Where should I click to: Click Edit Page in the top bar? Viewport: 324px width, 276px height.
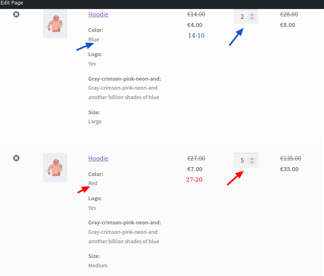tap(11, 3)
